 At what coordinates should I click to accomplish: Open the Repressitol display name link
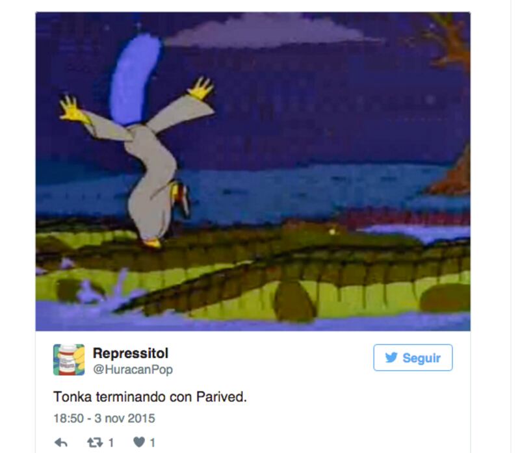click(x=131, y=353)
